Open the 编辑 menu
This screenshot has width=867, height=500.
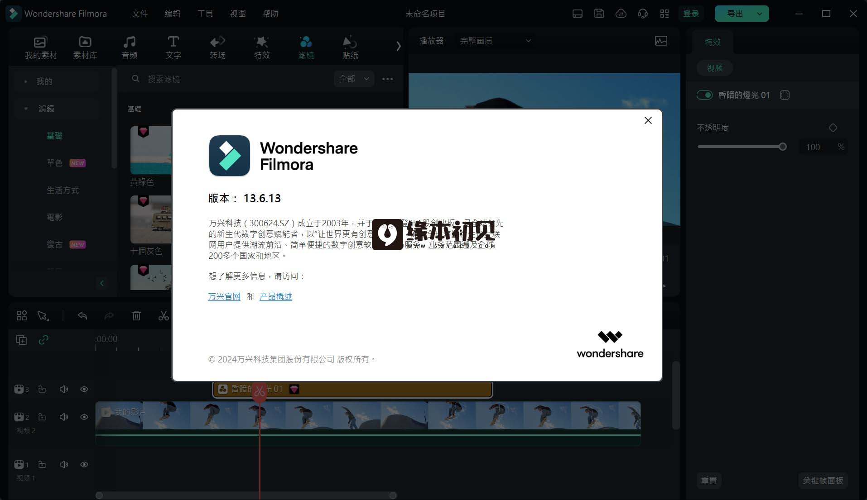pos(173,14)
